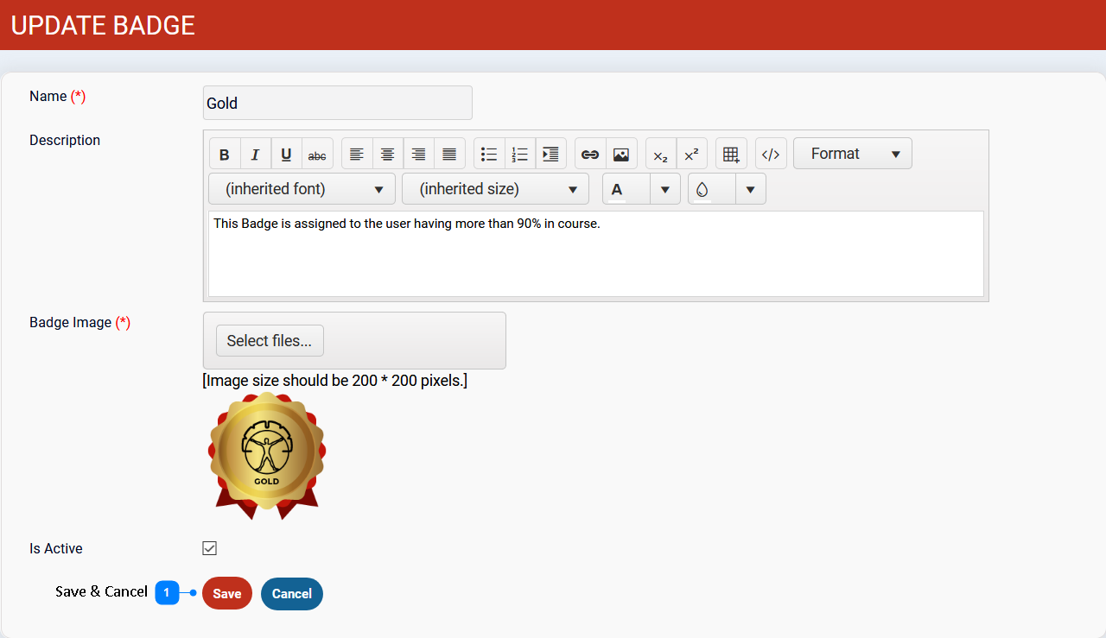This screenshot has width=1106, height=638.
Task: Toggle Underline formatting on
Action: (x=286, y=155)
